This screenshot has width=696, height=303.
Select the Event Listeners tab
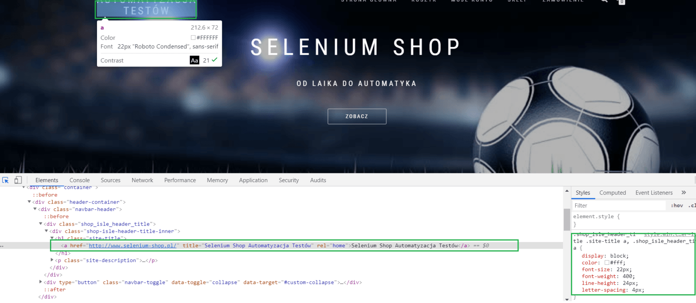pos(654,193)
